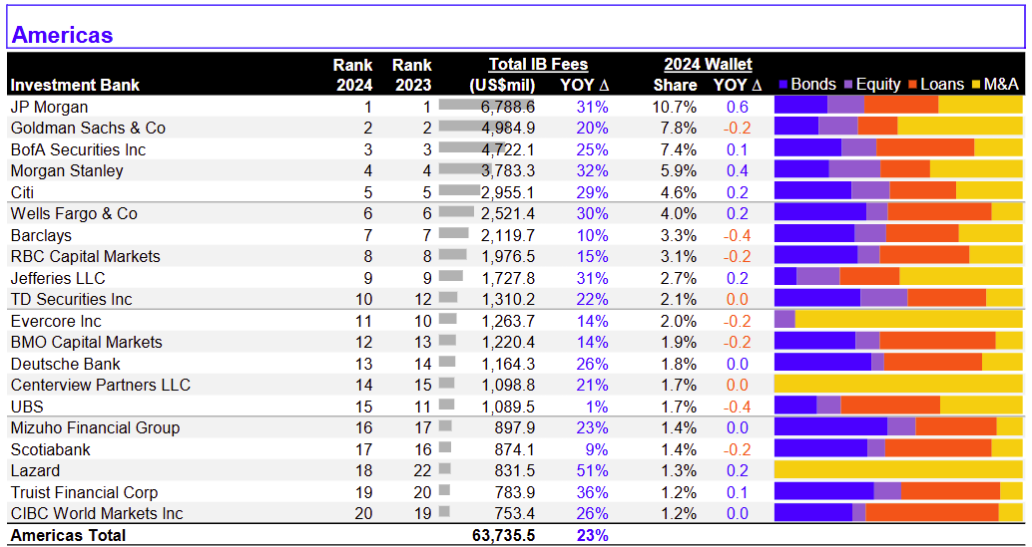The width and height of the screenshot is (1032, 547).
Task: Click the Lazard full M&A bar
Action: [x=898, y=469]
